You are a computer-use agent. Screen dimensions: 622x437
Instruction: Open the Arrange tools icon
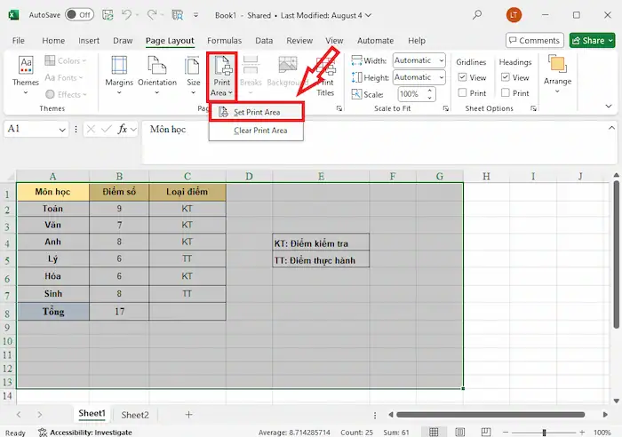(558, 71)
